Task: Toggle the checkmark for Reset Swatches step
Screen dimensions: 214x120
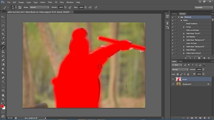Action: 173,24
